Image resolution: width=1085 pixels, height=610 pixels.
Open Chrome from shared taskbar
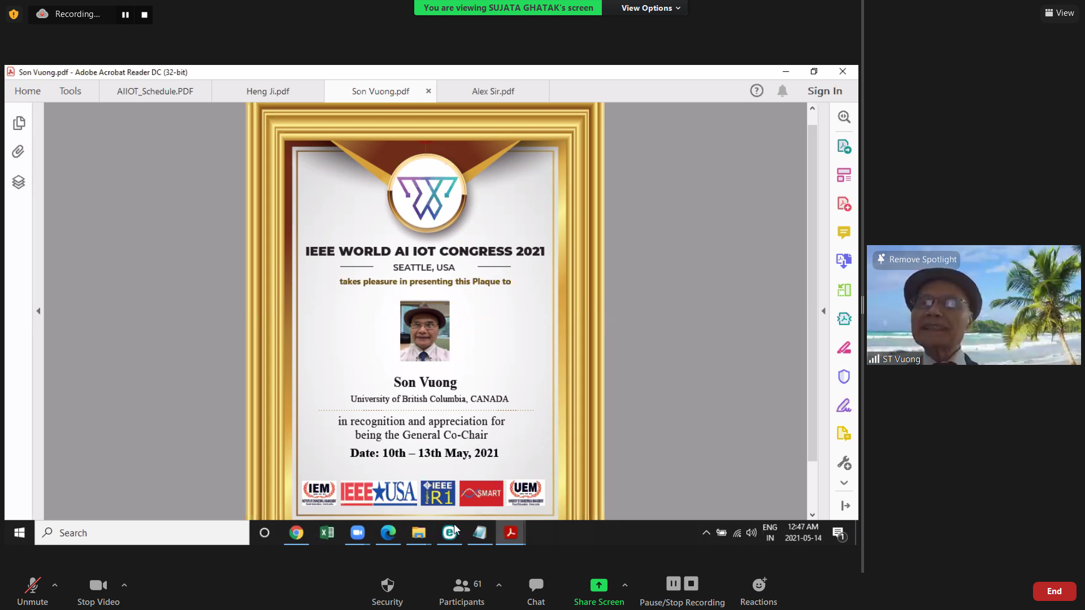[296, 533]
